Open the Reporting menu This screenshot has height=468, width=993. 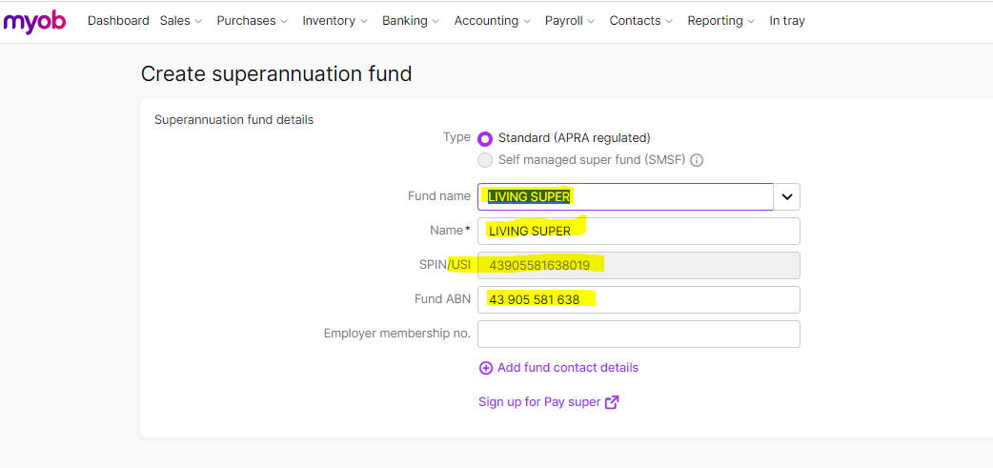pos(720,21)
